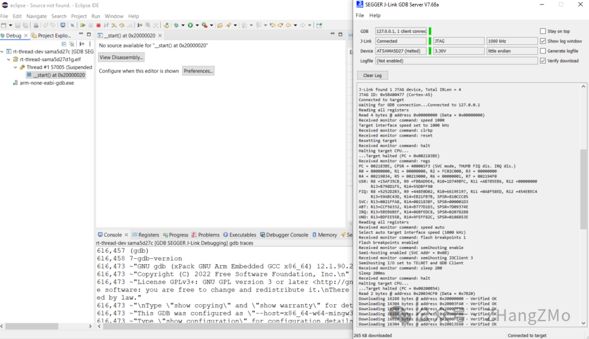
Task: Click Collapse All icon in Debug view
Action: [64, 44]
